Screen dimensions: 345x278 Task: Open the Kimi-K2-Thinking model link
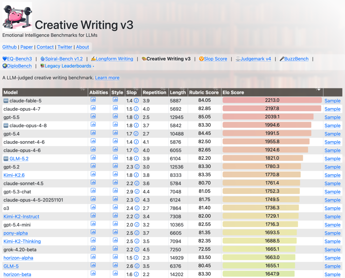click(22, 241)
